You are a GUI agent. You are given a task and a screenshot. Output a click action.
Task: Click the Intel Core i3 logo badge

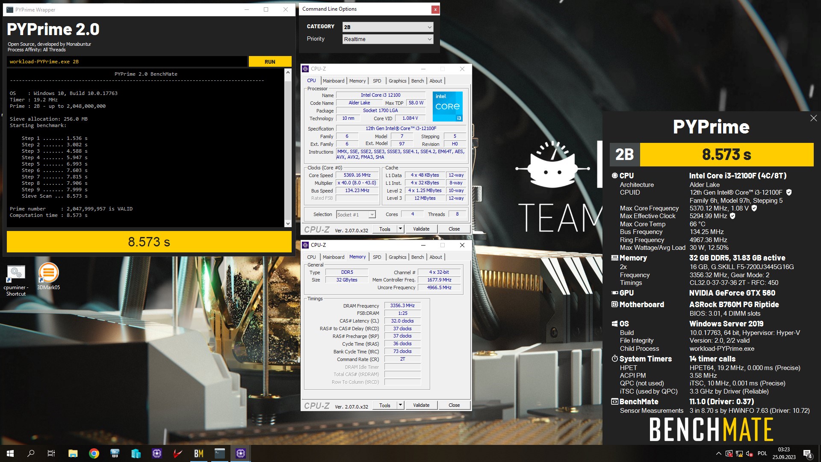click(448, 106)
